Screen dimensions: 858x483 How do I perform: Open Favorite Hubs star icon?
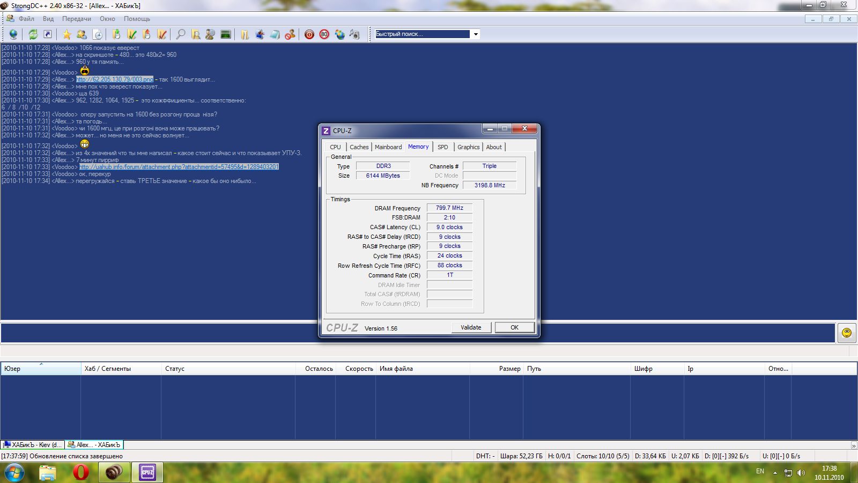click(67, 34)
